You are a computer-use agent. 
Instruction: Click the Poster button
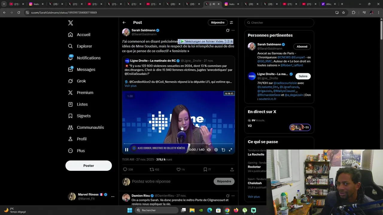(89, 166)
